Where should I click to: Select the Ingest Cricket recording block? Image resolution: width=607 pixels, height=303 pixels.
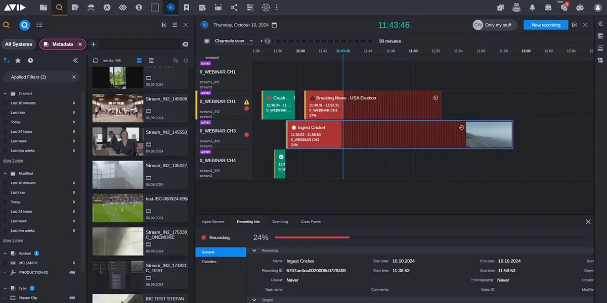click(400, 134)
